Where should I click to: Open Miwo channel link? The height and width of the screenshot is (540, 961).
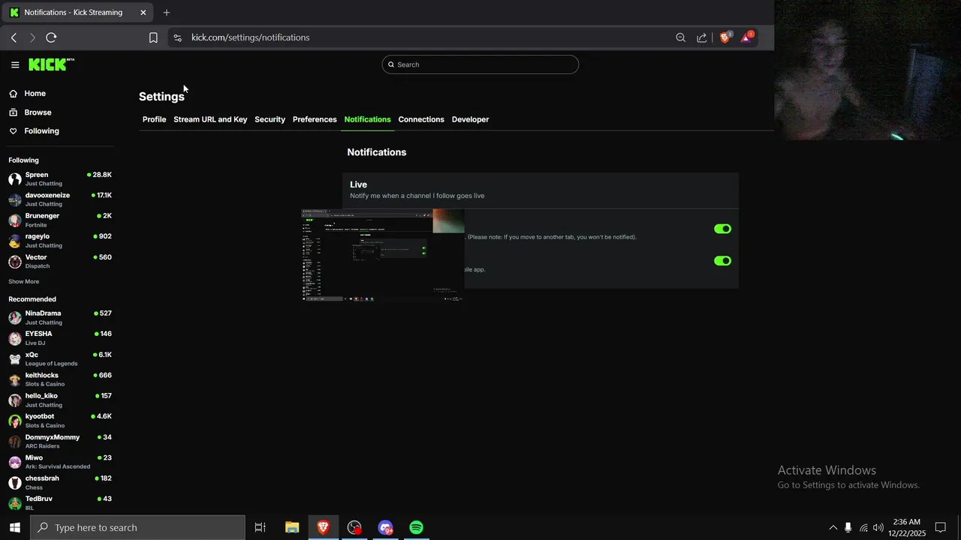60,462
